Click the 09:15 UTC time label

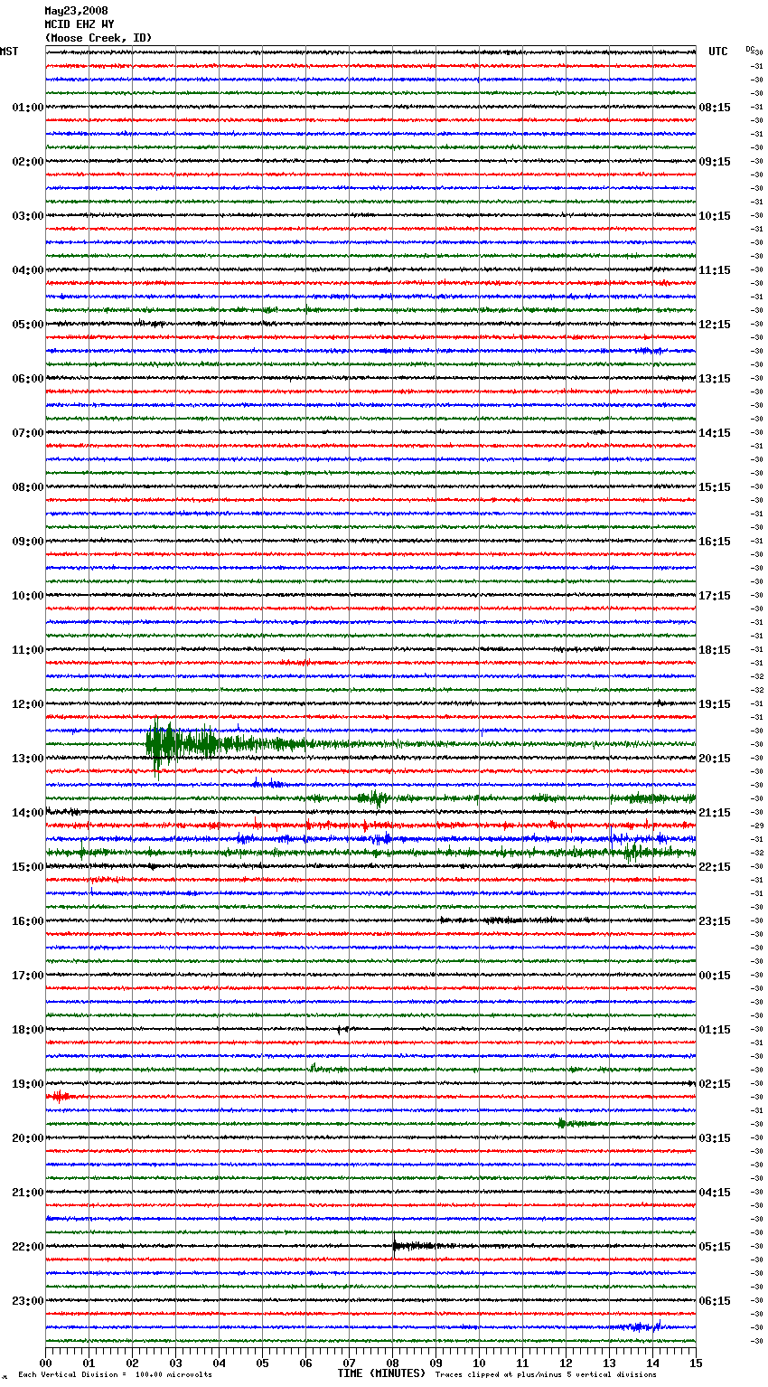click(715, 162)
